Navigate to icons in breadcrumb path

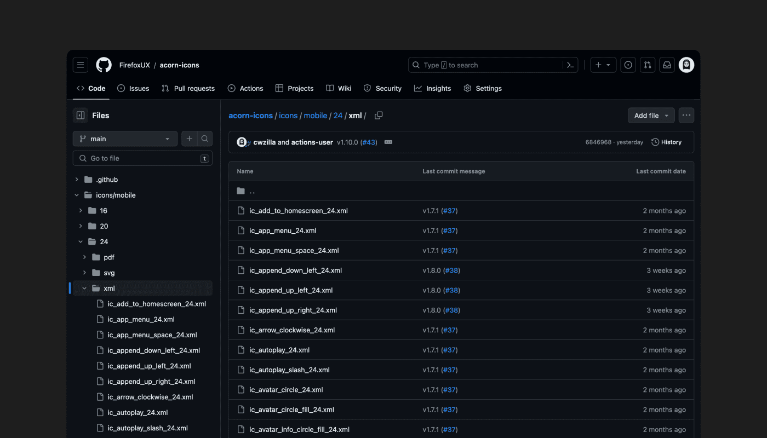288,116
